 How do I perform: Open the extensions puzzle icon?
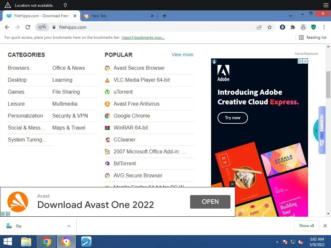[x=293, y=27]
